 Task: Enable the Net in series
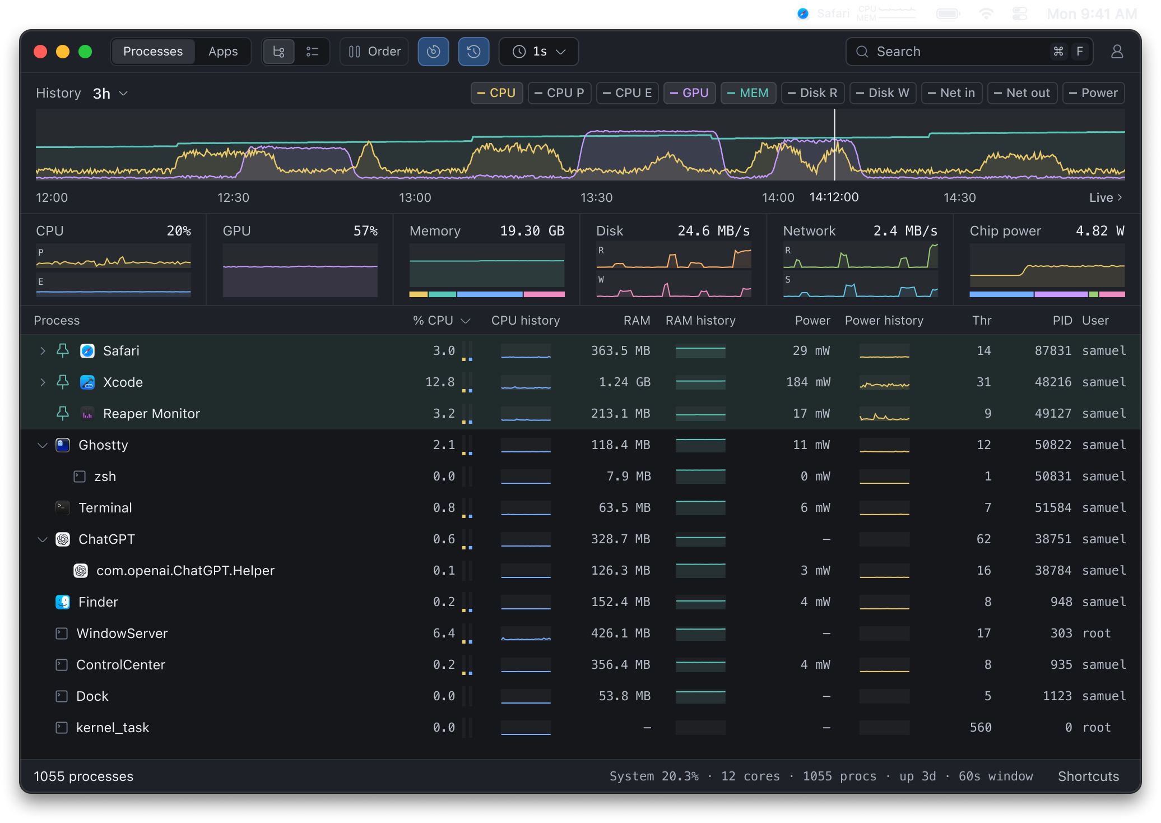click(951, 93)
